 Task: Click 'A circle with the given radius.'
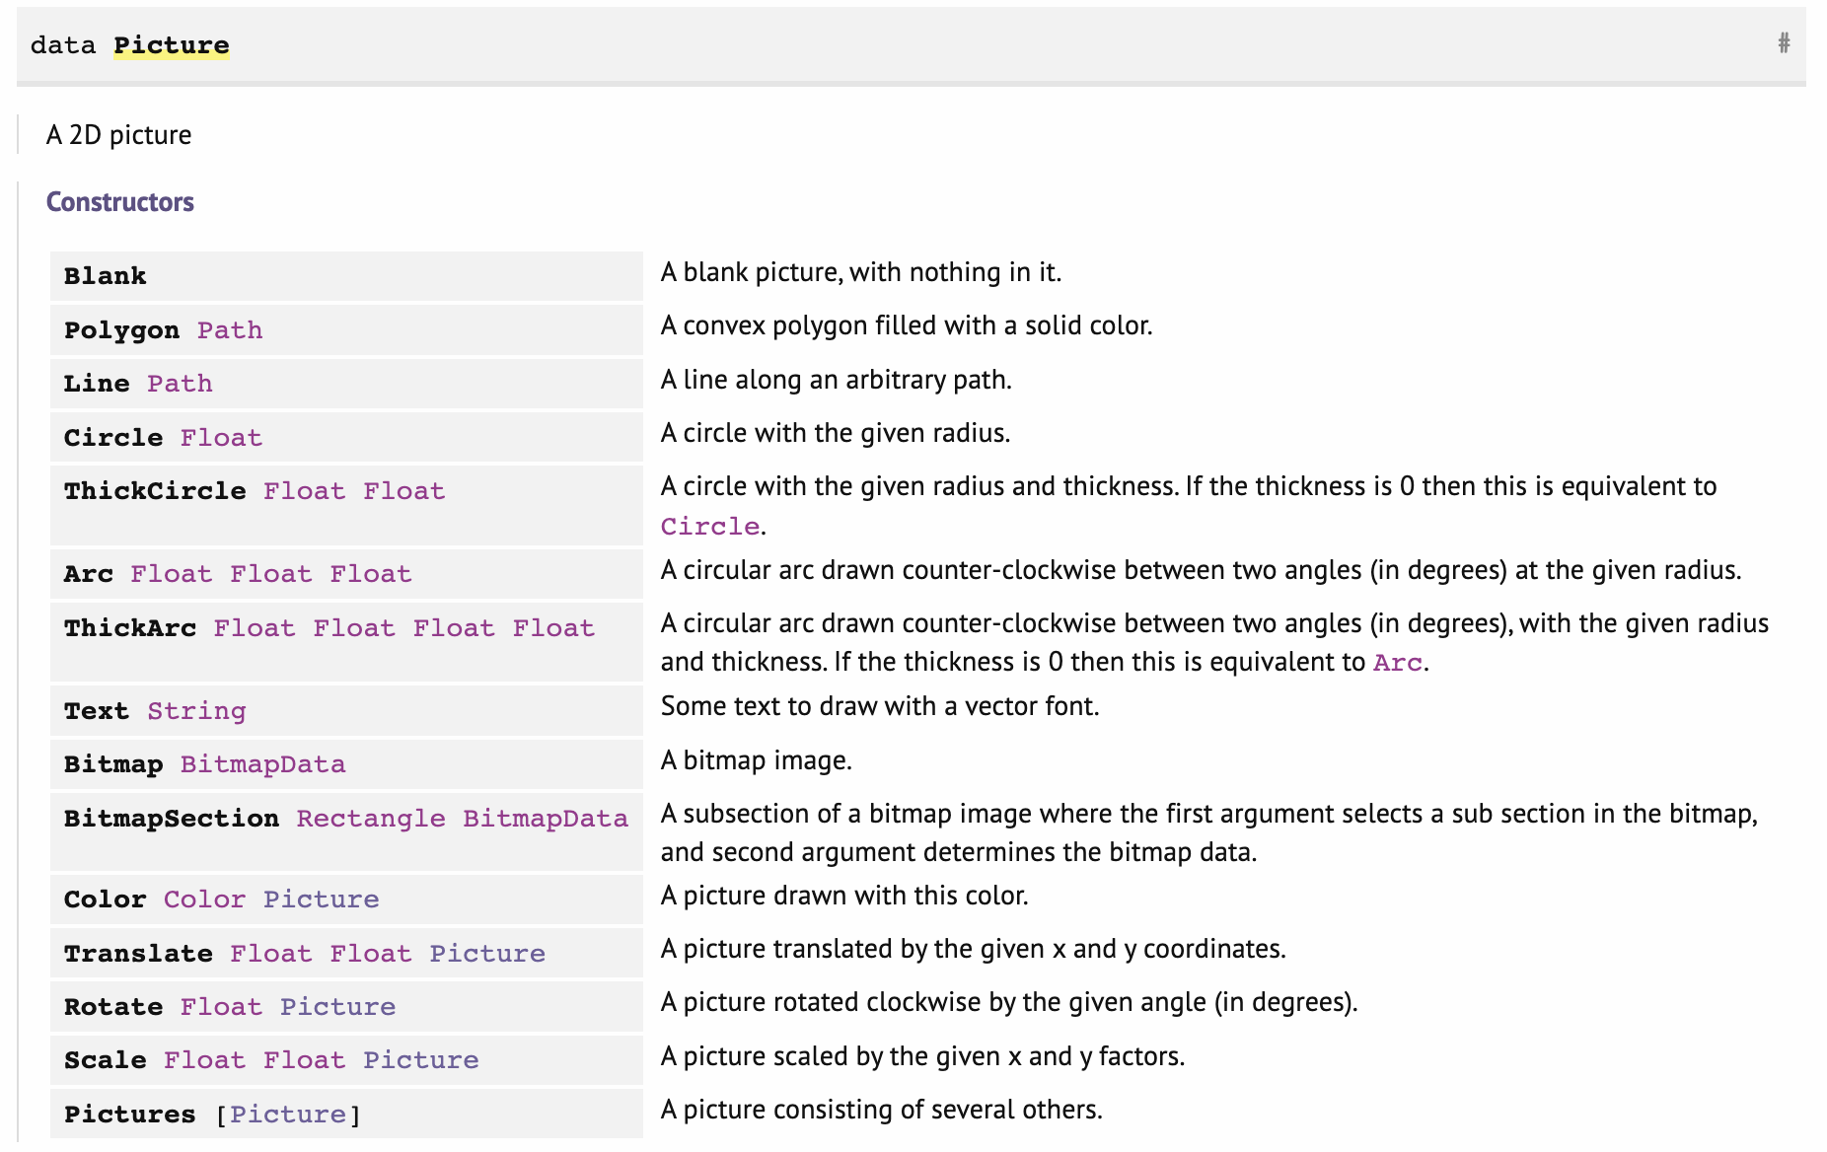pos(836,433)
